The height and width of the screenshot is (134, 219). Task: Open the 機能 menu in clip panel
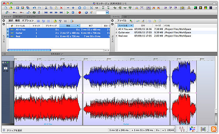pyautogui.click(x=18, y=21)
